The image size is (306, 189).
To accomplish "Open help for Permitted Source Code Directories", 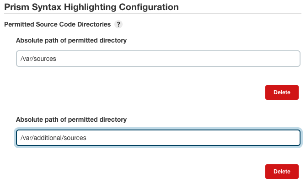I will coord(118,24).
